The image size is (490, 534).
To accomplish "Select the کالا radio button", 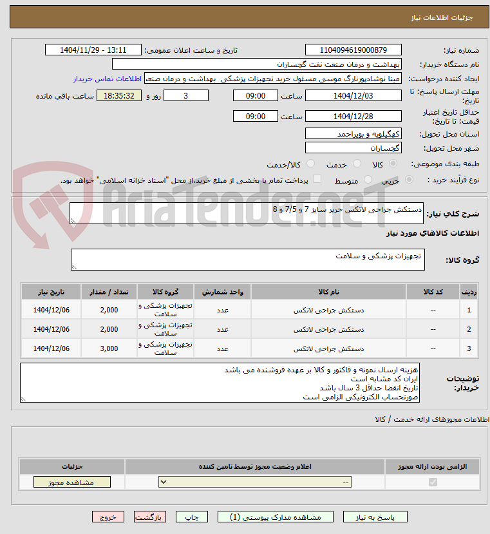I will pyautogui.click(x=393, y=164).
